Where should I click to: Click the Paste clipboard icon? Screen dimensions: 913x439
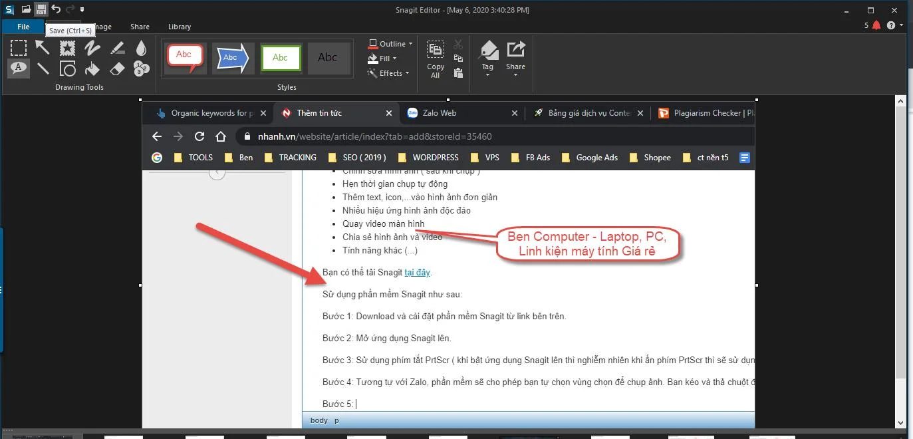point(458,74)
